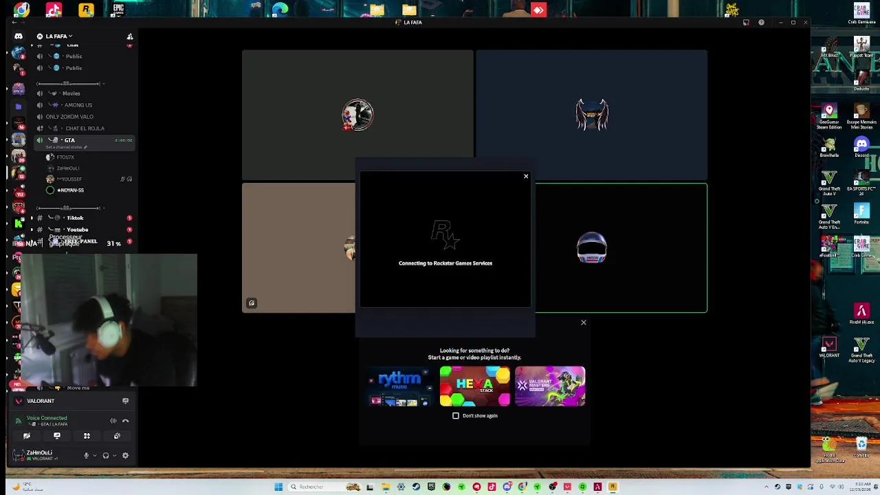The width and height of the screenshot is (880, 495).
Task: Toggle microphone mute in the user panel
Action: [x=86, y=456]
